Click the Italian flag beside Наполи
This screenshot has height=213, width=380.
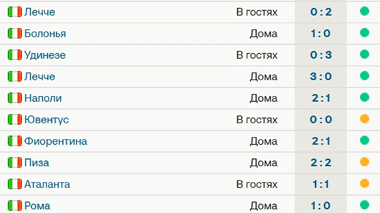click(x=15, y=98)
